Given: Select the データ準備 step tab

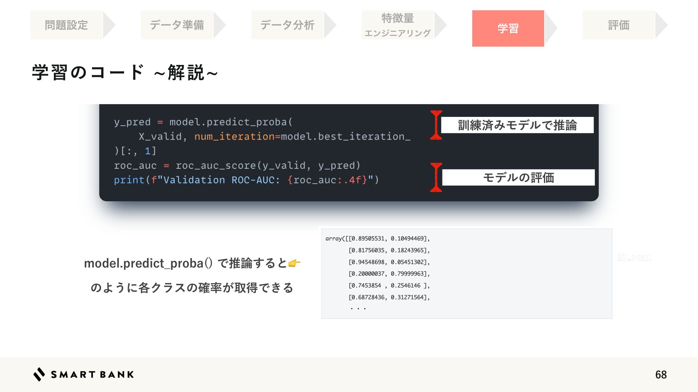Looking at the screenshot, I should point(177,25).
